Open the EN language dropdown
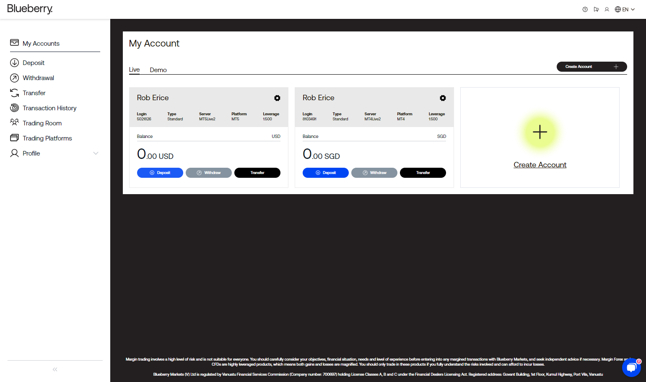Screen dimensions: 646x382 [625, 9]
